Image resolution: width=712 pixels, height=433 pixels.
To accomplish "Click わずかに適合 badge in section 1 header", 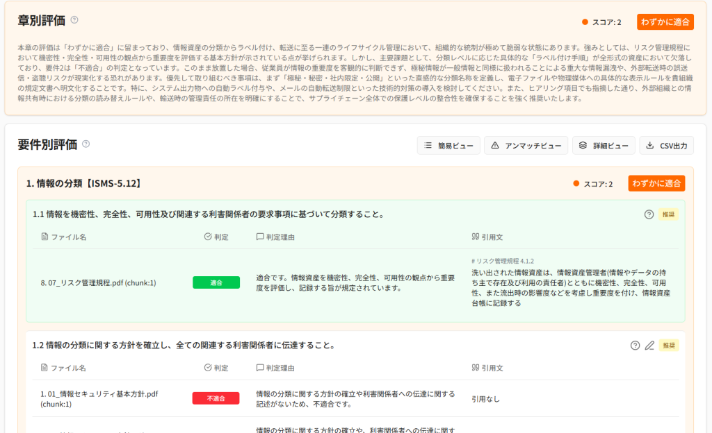I will pos(656,184).
